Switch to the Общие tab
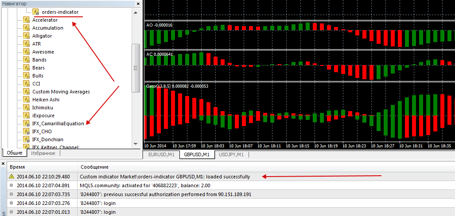The height and width of the screenshot is (216, 455). [15, 153]
